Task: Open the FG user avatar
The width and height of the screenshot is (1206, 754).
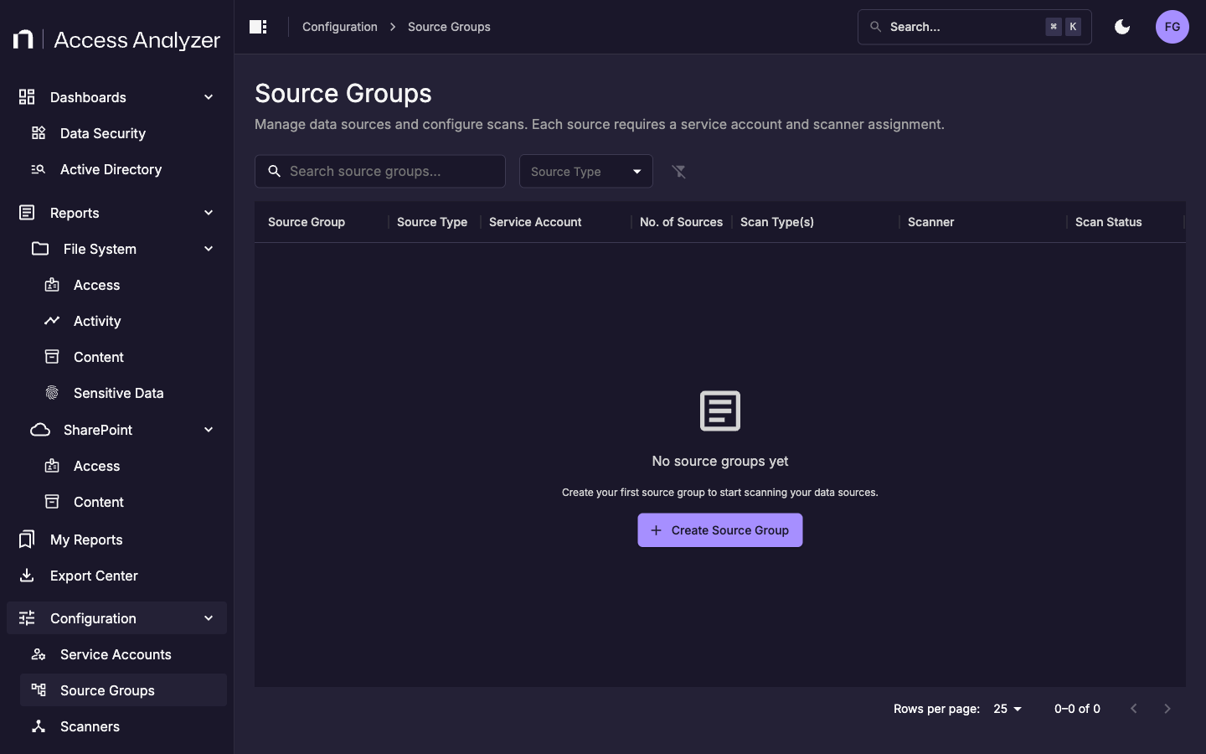Action: (1172, 26)
